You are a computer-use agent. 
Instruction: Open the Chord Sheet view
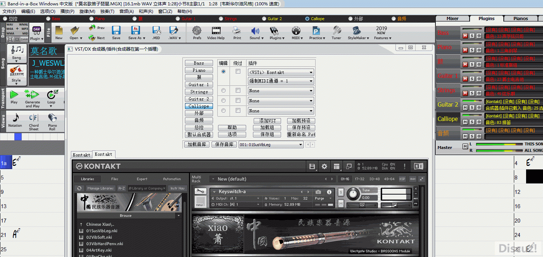34,121
